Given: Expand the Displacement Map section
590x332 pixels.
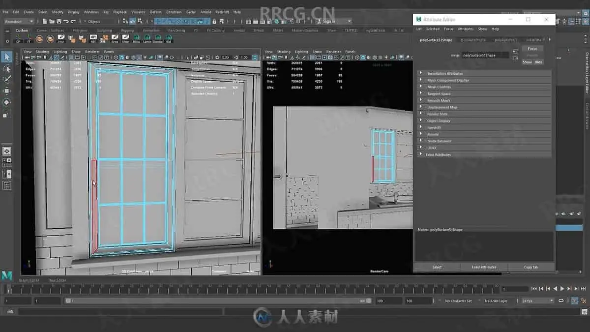Looking at the screenshot, I should pos(484,107).
